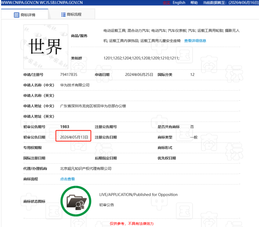Switch to the 商标流程 tab
The height and width of the screenshot is (227, 259).
(x=71, y=14)
